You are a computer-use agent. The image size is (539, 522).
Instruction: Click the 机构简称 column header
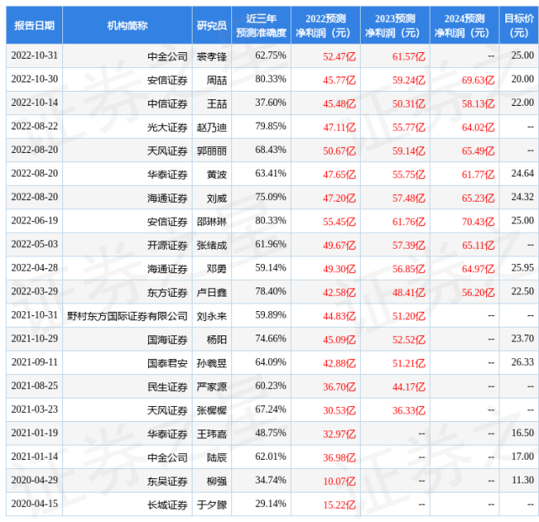coord(127,25)
